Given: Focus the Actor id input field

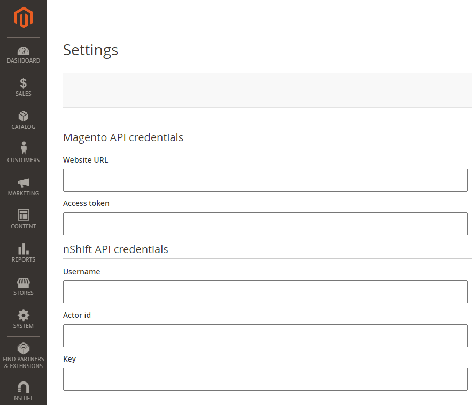Looking at the screenshot, I should click(265, 335).
